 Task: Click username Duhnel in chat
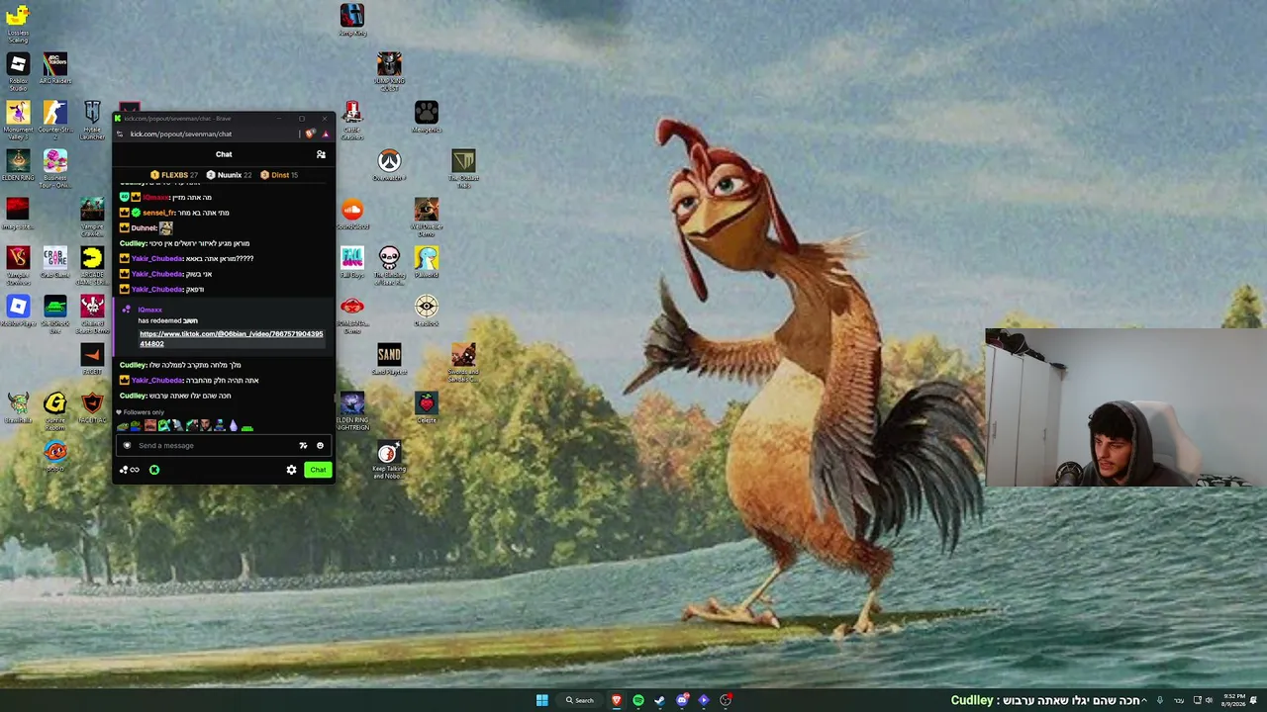click(x=144, y=227)
